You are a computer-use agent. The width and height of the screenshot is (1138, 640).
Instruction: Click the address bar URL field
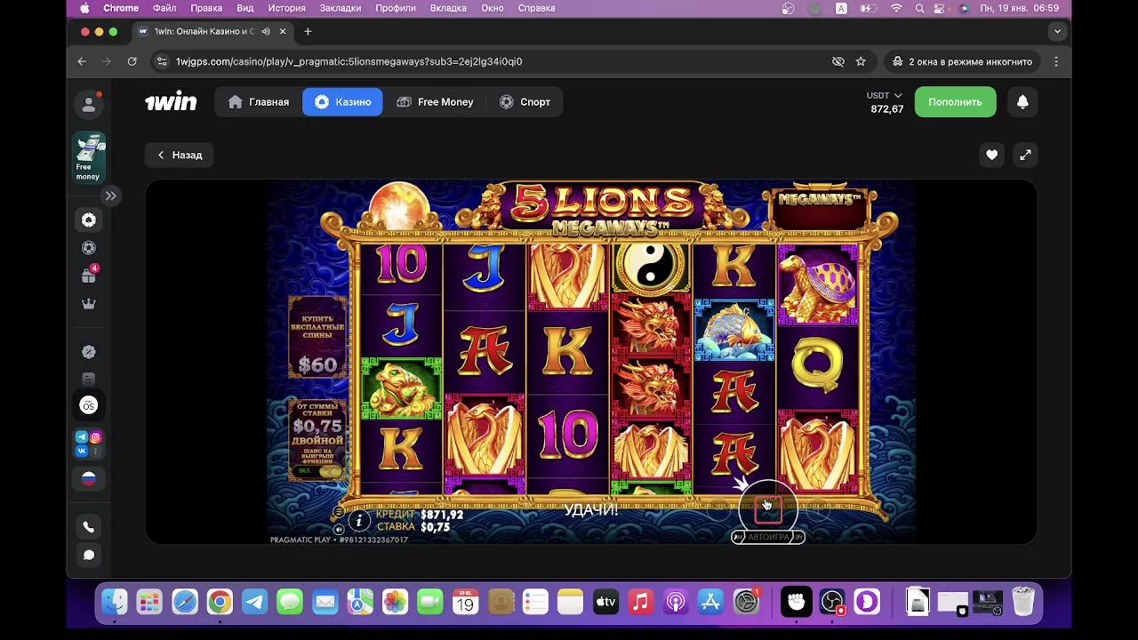(498, 61)
